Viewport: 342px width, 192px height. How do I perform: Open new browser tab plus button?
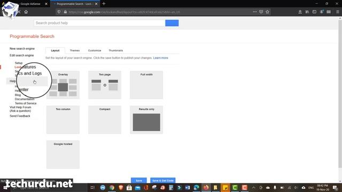104,4
